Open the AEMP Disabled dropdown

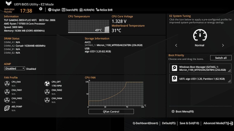15,68
